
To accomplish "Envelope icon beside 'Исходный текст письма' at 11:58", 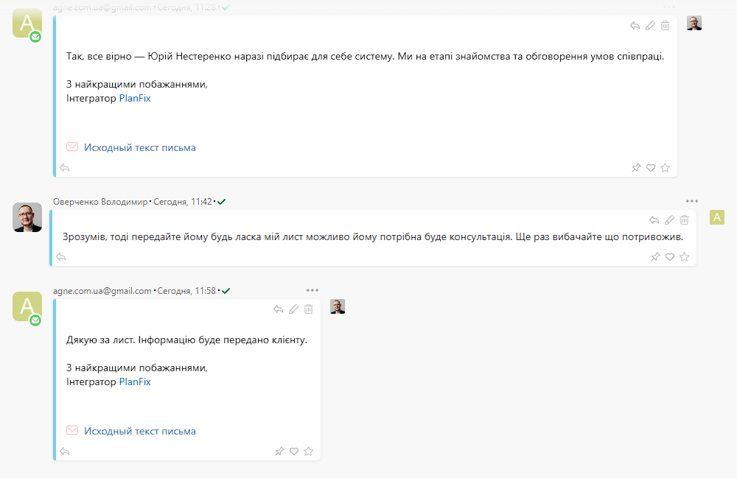I will [72, 430].
